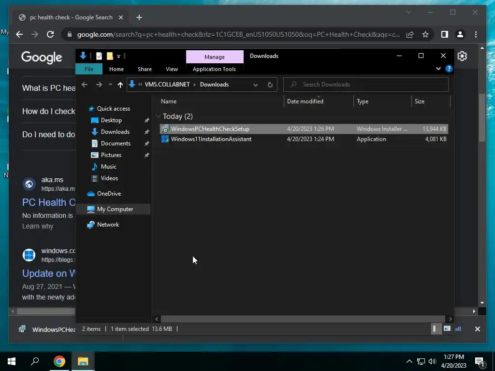Click VM5.COLLABNET in the address path

tap(167, 85)
